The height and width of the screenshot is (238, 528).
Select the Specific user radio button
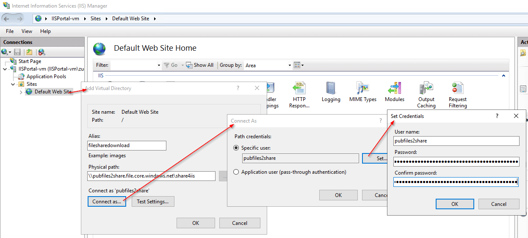point(237,148)
